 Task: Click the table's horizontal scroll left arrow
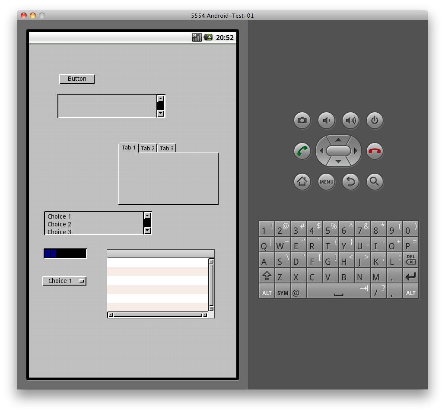[x=111, y=315]
